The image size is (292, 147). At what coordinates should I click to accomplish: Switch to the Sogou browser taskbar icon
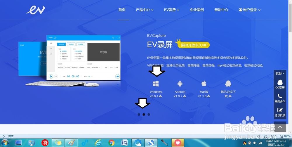coord(151,143)
